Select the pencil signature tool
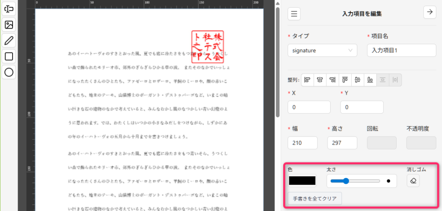Image resolution: width=442 pixels, height=211 pixels. [9, 41]
